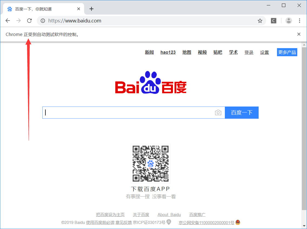Click the 有事搜一搜 没事看一看 text

[x=151, y=197]
